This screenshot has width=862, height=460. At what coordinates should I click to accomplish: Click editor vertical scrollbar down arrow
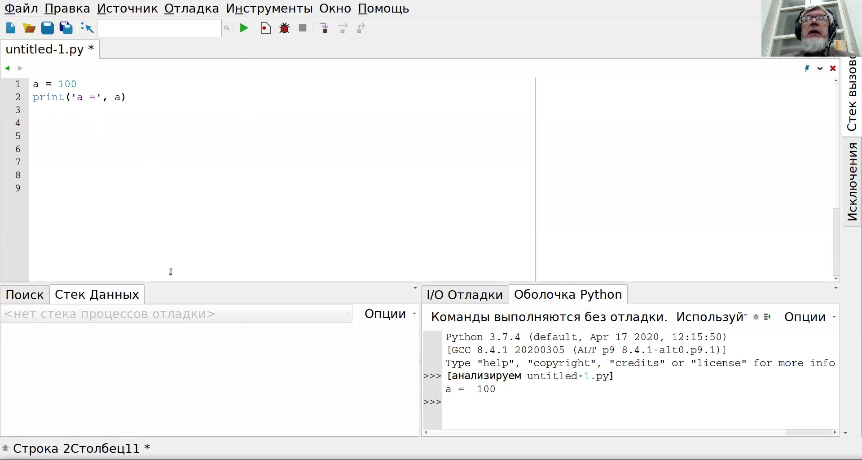[836, 279]
